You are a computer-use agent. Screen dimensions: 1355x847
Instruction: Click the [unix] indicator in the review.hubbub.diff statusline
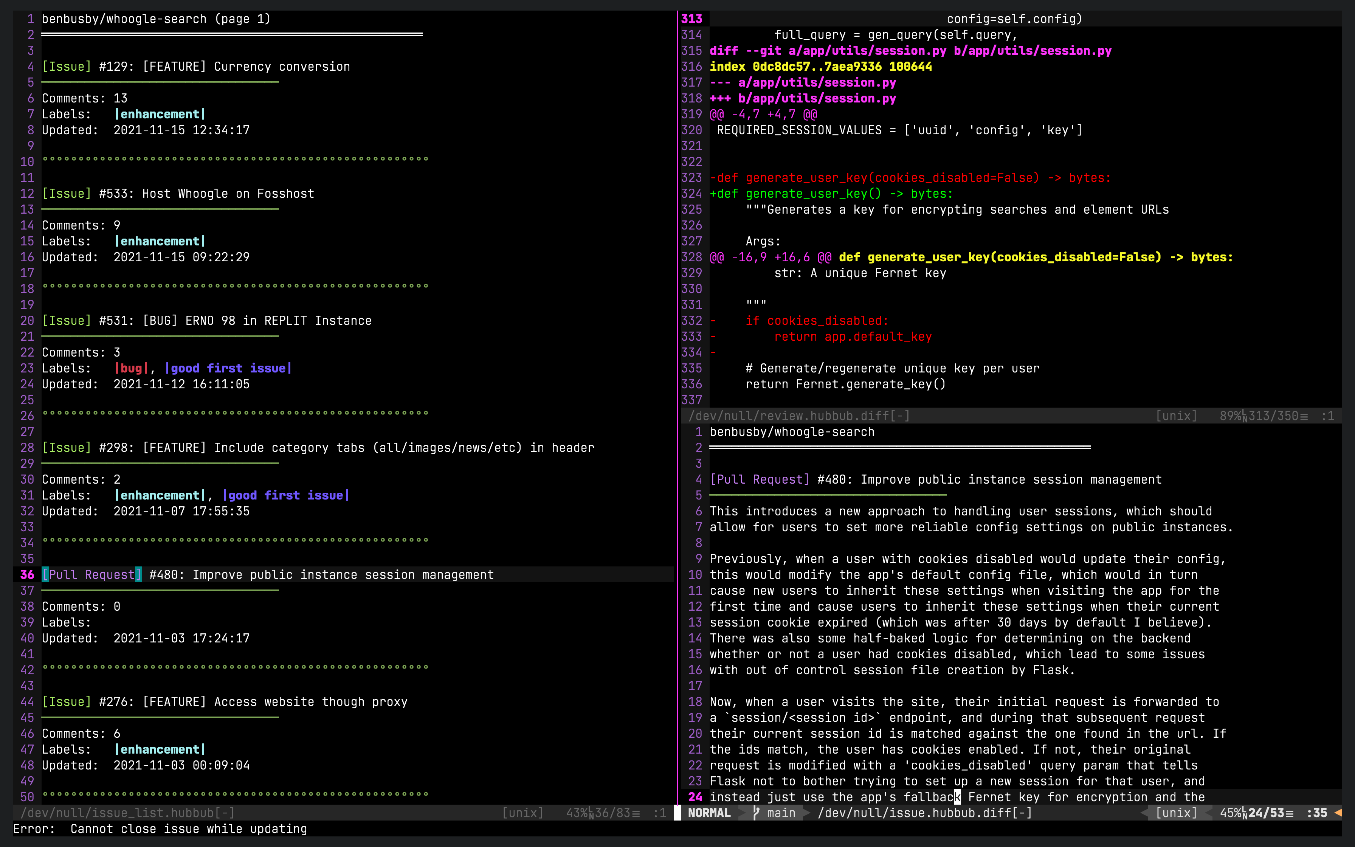click(x=1177, y=416)
